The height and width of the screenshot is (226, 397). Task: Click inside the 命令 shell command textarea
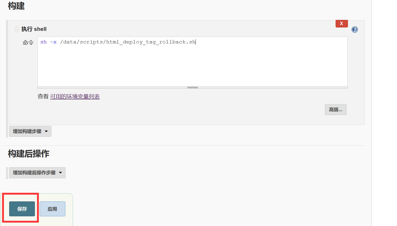[x=193, y=61]
